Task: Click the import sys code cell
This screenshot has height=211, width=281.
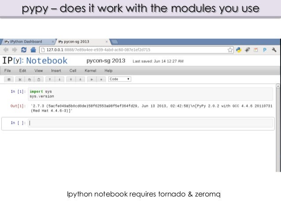Action: (x=150, y=94)
